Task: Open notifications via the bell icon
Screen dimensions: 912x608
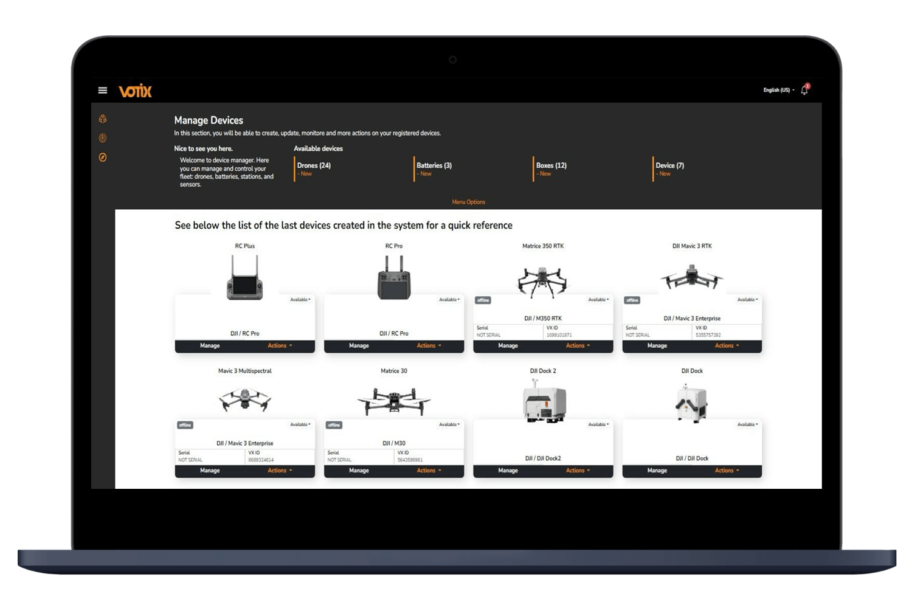Action: (804, 89)
